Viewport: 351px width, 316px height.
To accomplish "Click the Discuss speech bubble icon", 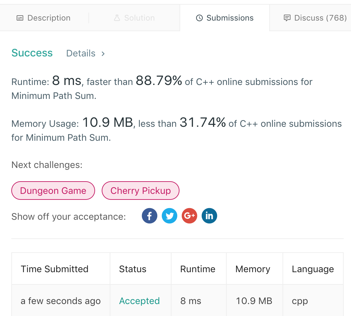I will coord(287,18).
